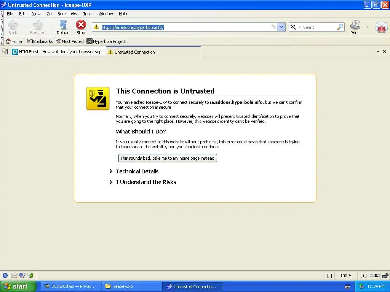Click the warning icon in URL bar
This screenshot has height=292, width=390.
[x=96, y=27]
